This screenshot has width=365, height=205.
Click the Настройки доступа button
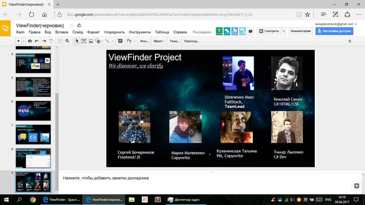(334, 31)
